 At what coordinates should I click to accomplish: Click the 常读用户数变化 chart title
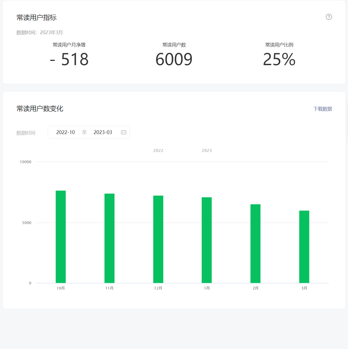click(x=40, y=109)
